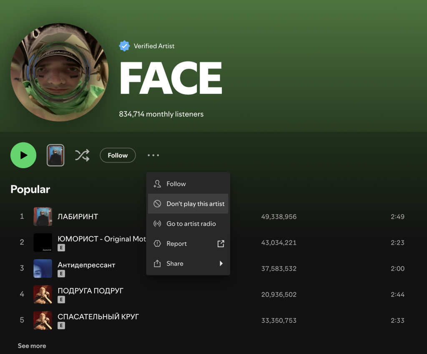Click the ПОДРУГА ПОДРУГ album cover
Image resolution: width=427 pixels, height=354 pixels.
pyautogui.click(x=43, y=294)
